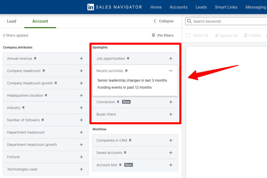Open the Messaging menu item
The height and width of the screenshot is (178, 267).
tap(256, 7)
